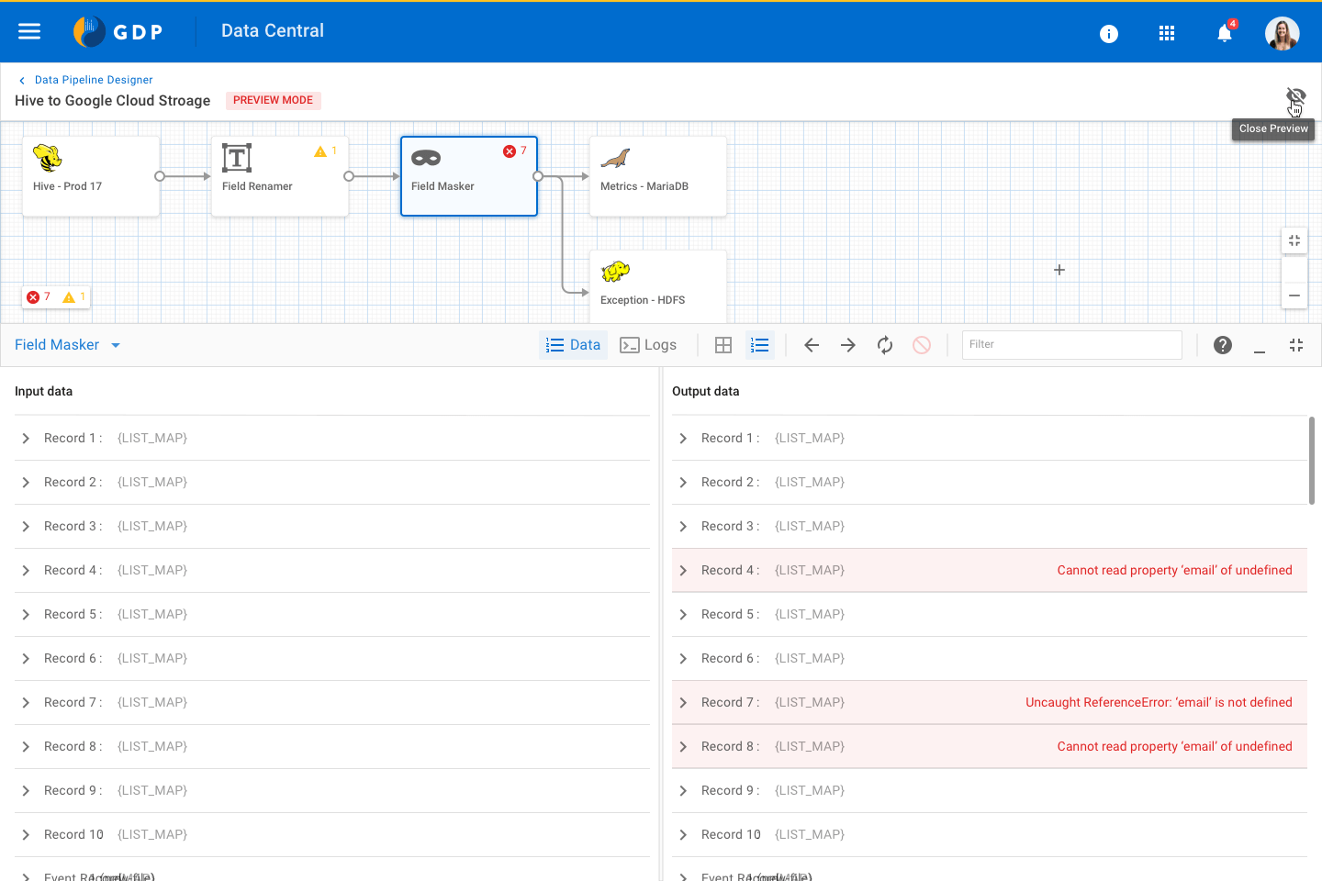Close preview using crossed-eye icon

pos(1295,96)
